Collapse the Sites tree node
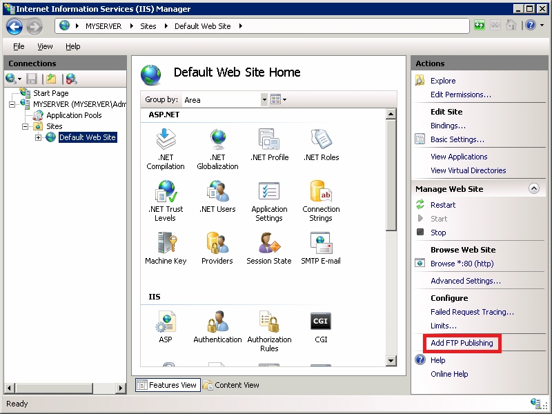 [x=26, y=126]
